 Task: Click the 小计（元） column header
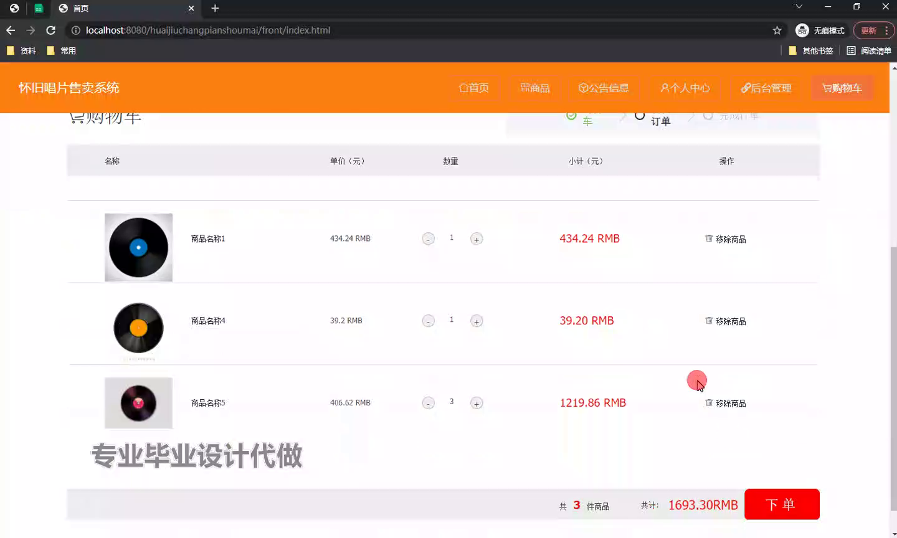[x=586, y=161]
